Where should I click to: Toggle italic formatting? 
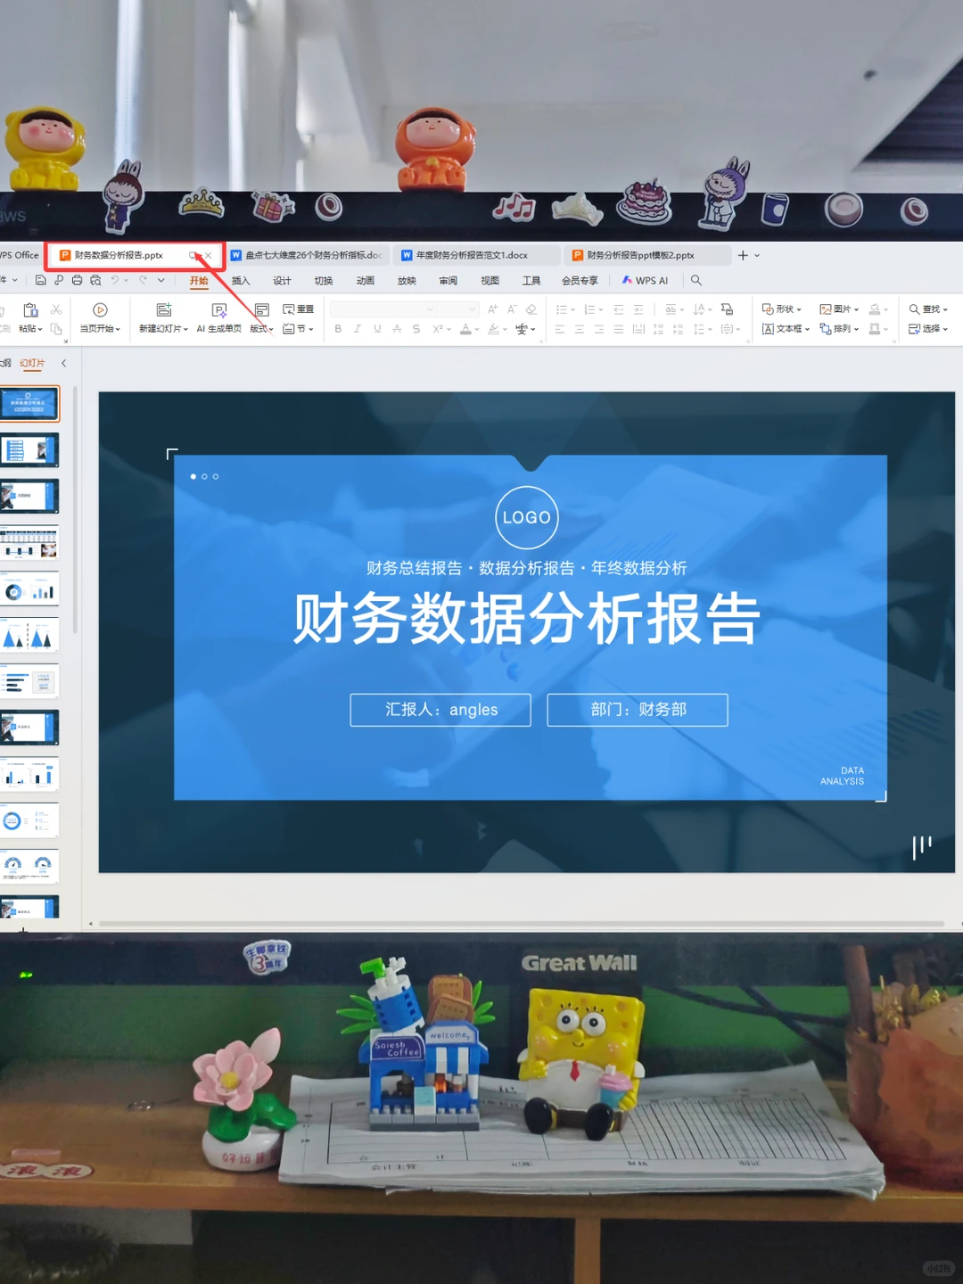click(x=358, y=328)
